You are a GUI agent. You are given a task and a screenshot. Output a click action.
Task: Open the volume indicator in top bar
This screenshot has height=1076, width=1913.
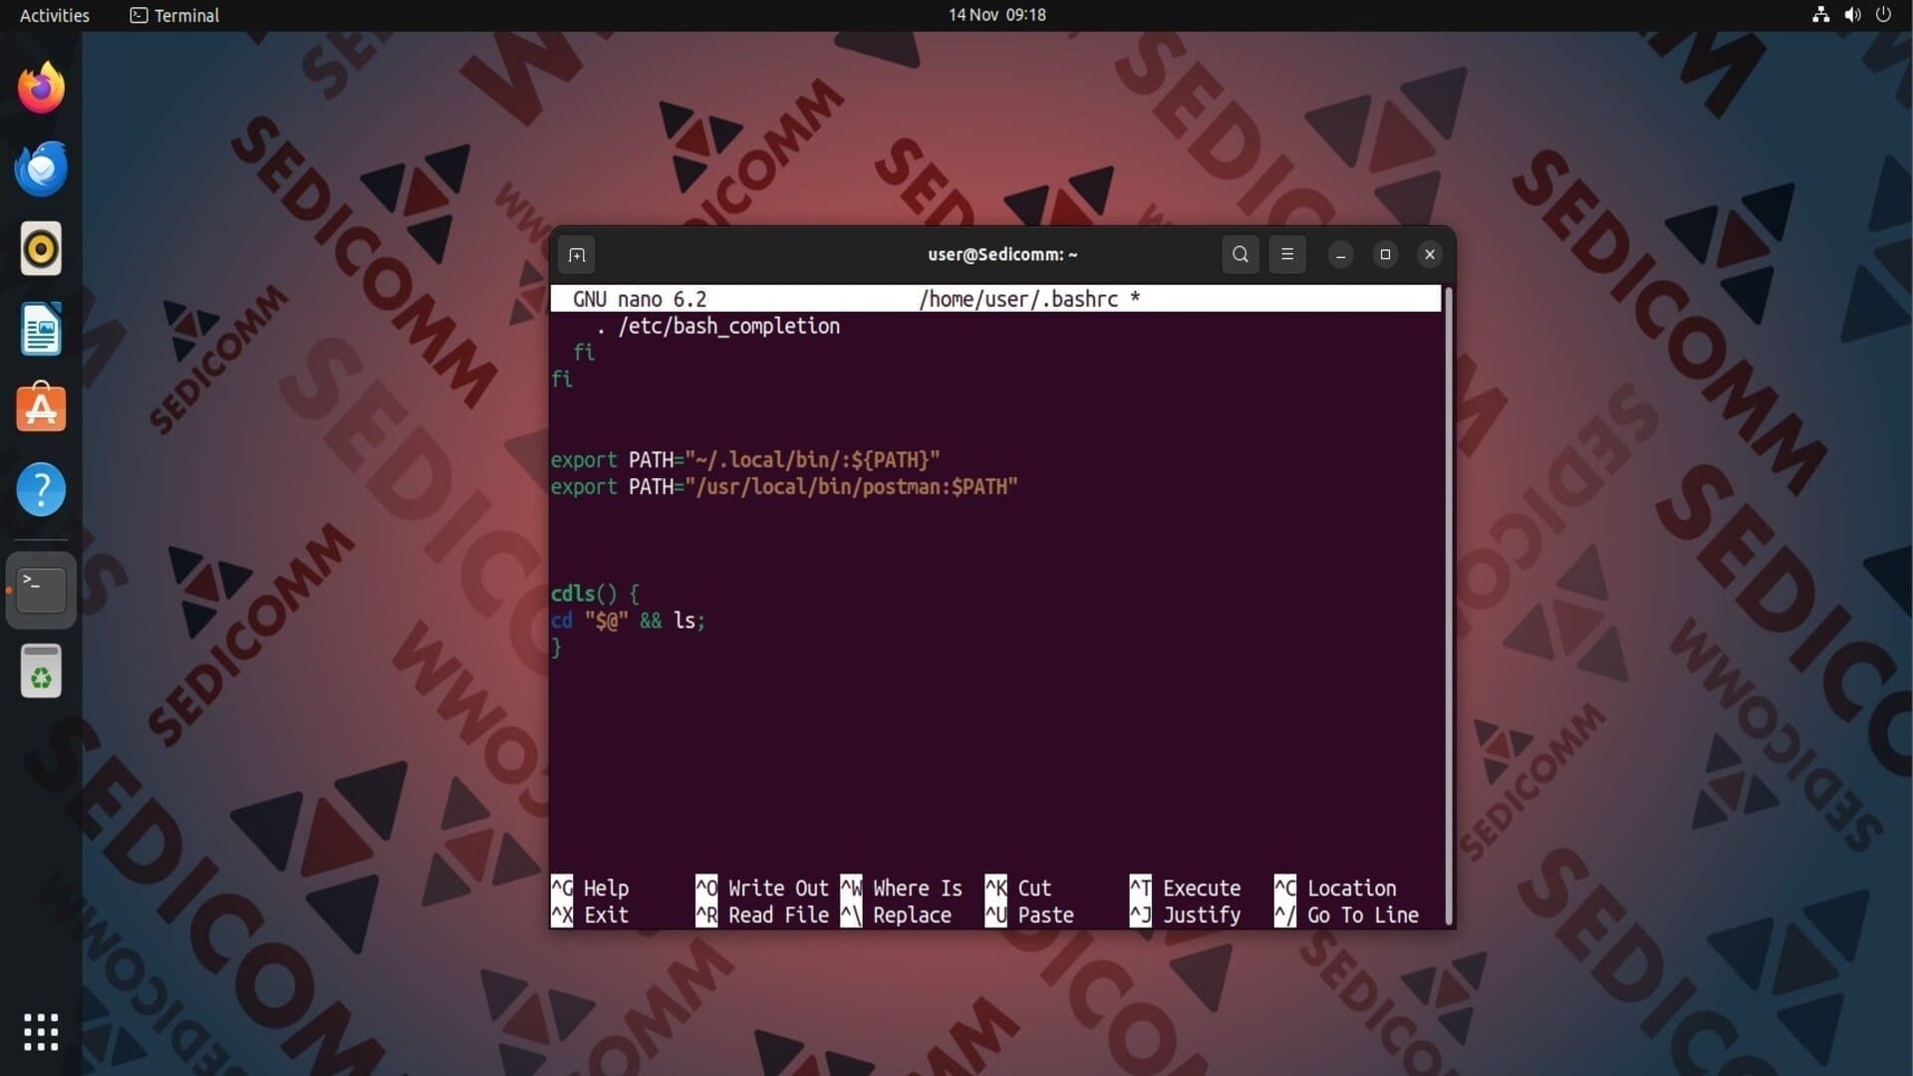pyautogui.click(x=1852, y=15)
